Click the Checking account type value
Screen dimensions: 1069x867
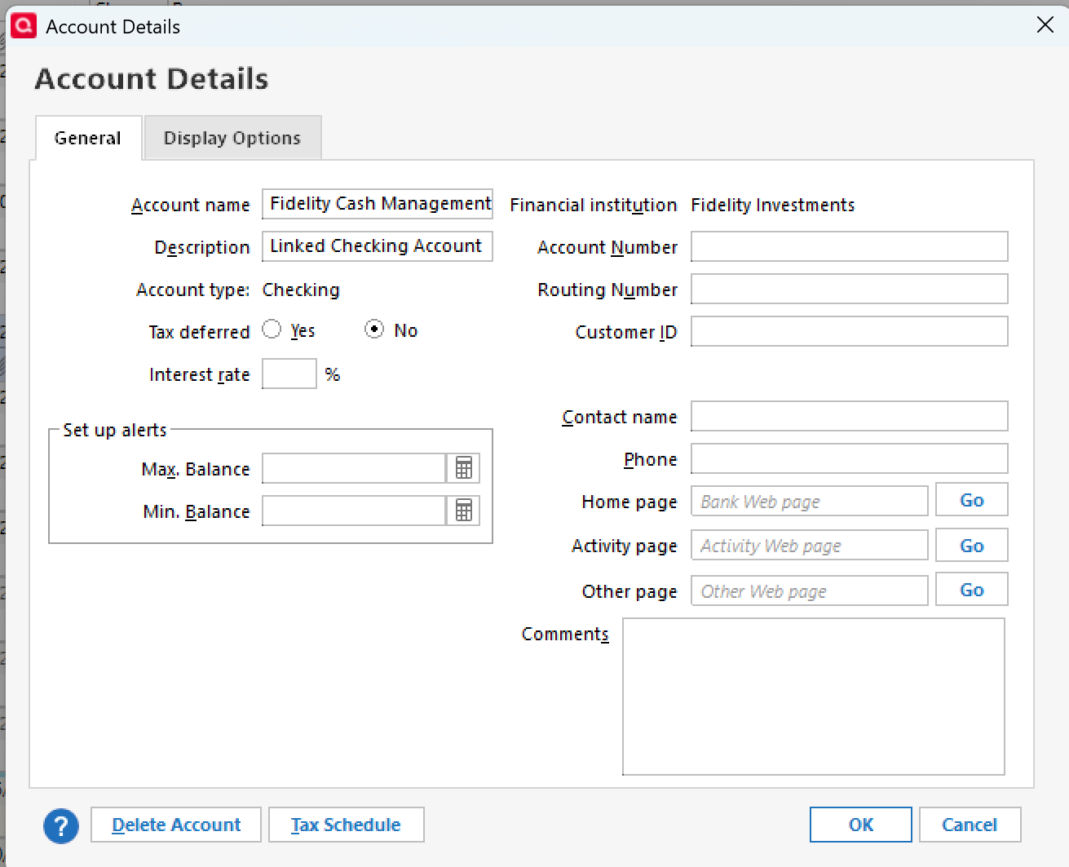point(301,290)
